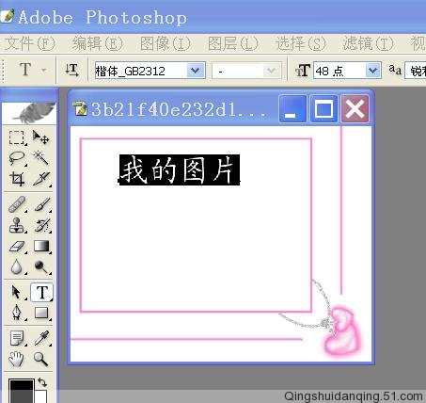This screenshot has width=426, height=403.
Task: Toggle text orientation button in options bar
Action: (x=71, y=70)
